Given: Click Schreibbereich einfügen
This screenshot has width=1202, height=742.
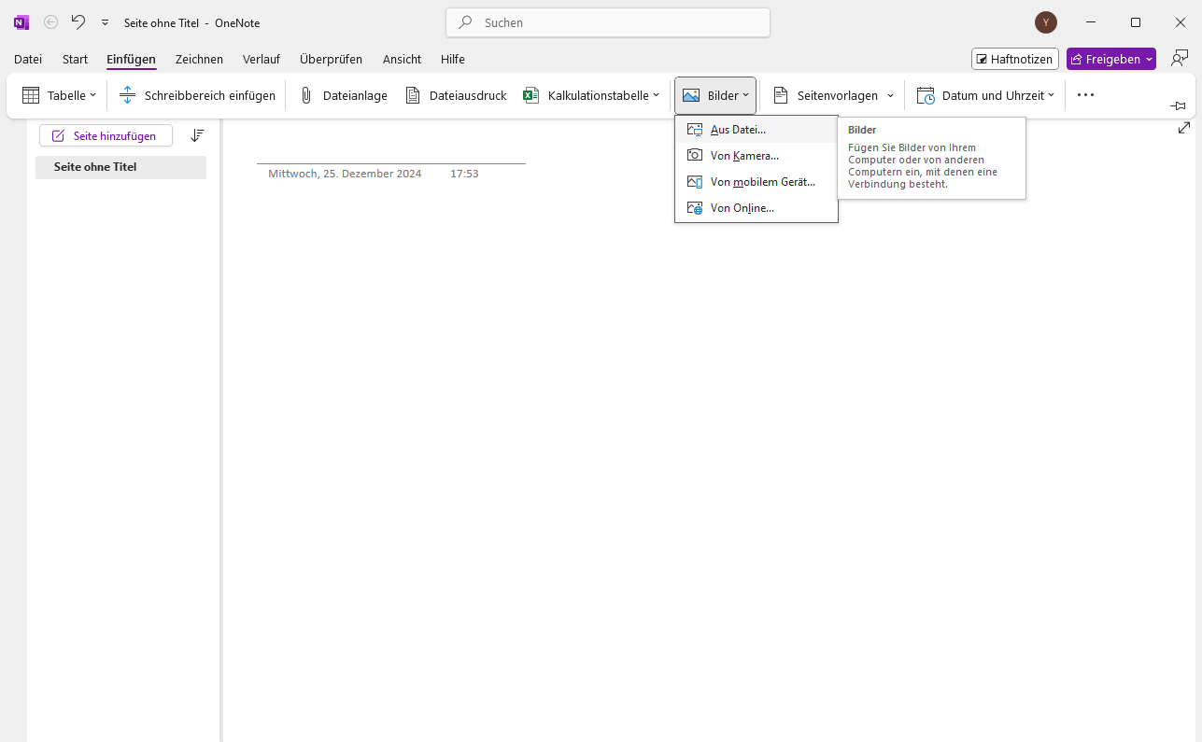Looking at the screenshot, I should click(x=197, y=95).
